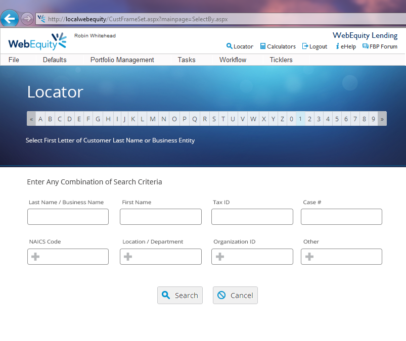The image size is (406, 341).
Task: Open the Portfolio Management menu
Action: [x=122, y=60]
